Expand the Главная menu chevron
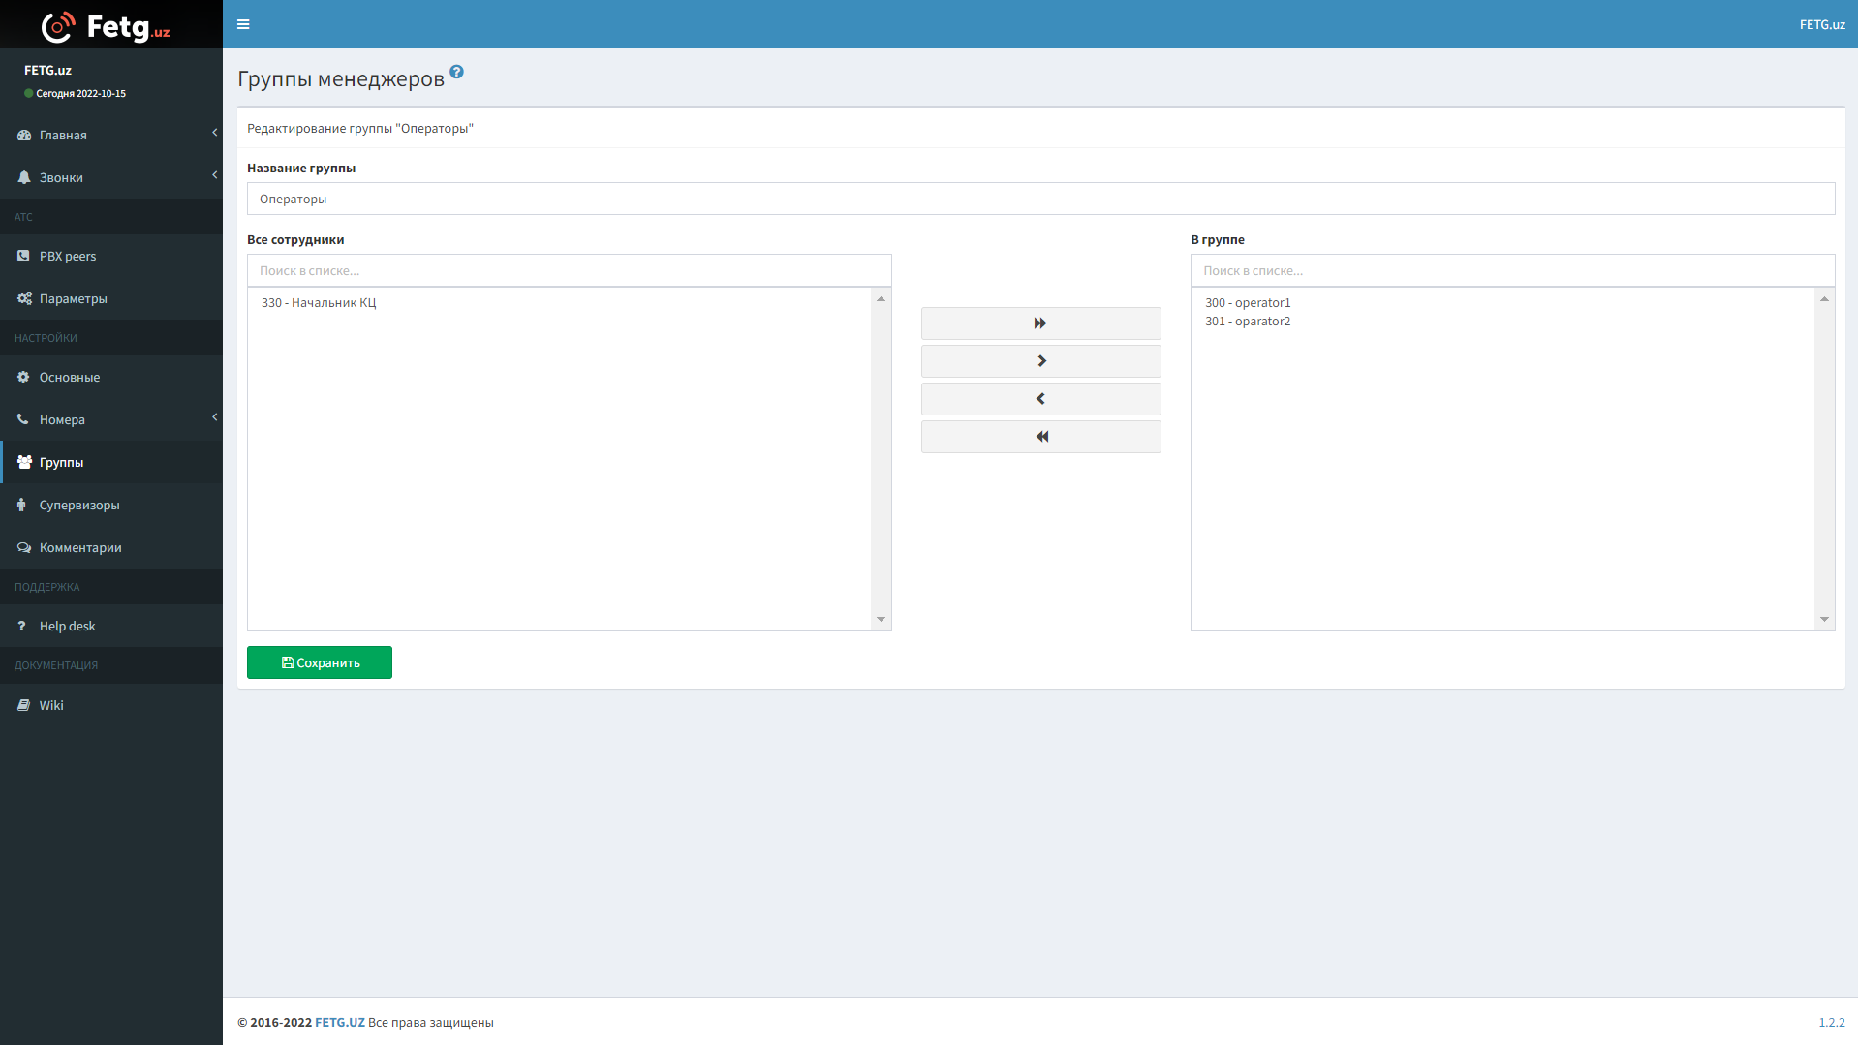The width and height of the screenshot is (1858, 1045). point(214,133)
